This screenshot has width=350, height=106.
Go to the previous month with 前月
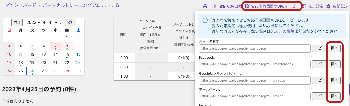[x=17, y=23]
